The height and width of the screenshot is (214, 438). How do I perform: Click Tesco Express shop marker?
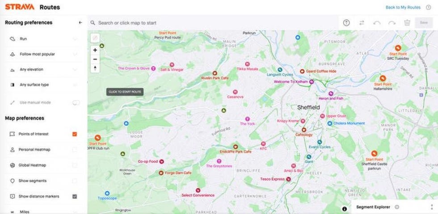pyautogui.click(x=289, y=179)
